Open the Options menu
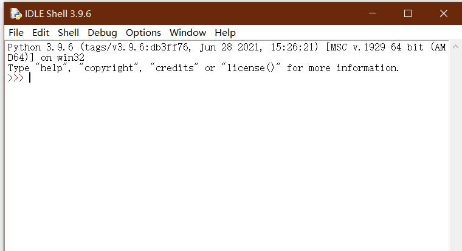The width and height of the screenshot is (462, 251). pos(143,33)
